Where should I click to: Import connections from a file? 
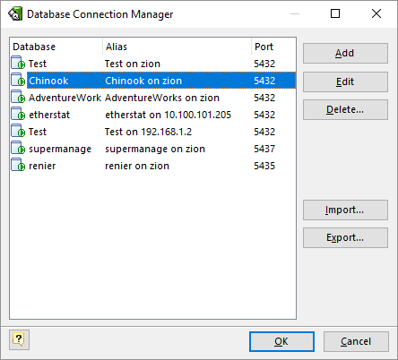tap(345, 210)
